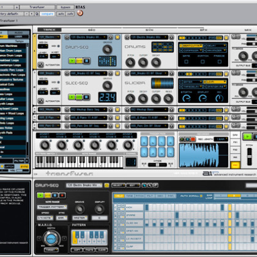The image size is (257, 257).
Task: Click the M.A.R.I.O. left arrow
Action: [39, 239]
